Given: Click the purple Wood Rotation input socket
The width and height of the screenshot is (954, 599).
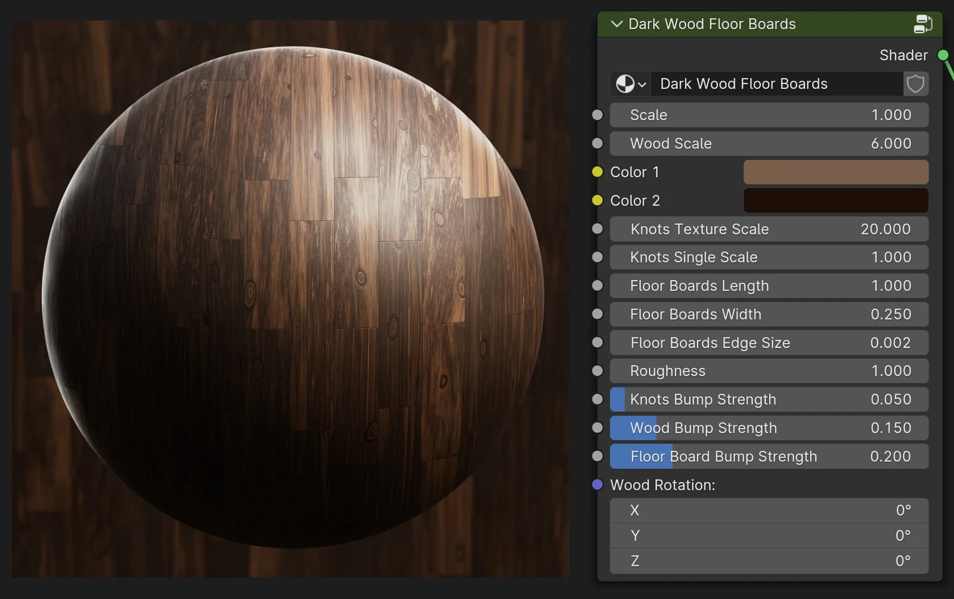Looking at the screenshot, I should tap(597, 485).
